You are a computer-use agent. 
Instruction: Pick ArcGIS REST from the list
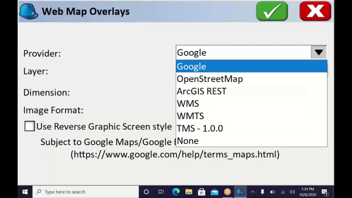click(252, 91)
